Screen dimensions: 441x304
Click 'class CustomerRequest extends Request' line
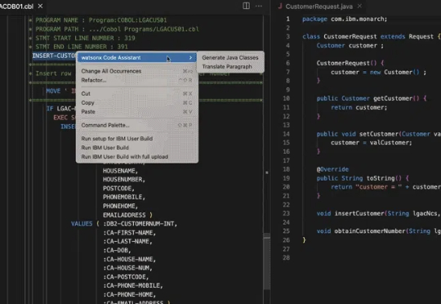(372, 37)
